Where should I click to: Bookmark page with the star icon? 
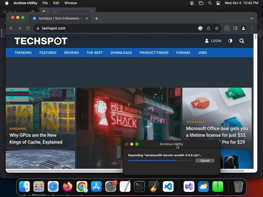pos(217,28)
